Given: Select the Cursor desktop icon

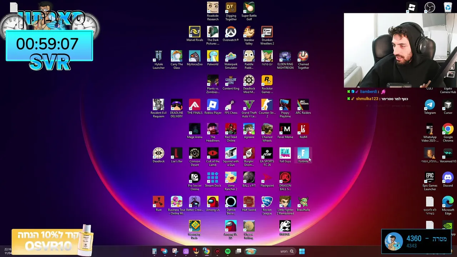Looking at the screenshot, I should click(x=448, y=107).
